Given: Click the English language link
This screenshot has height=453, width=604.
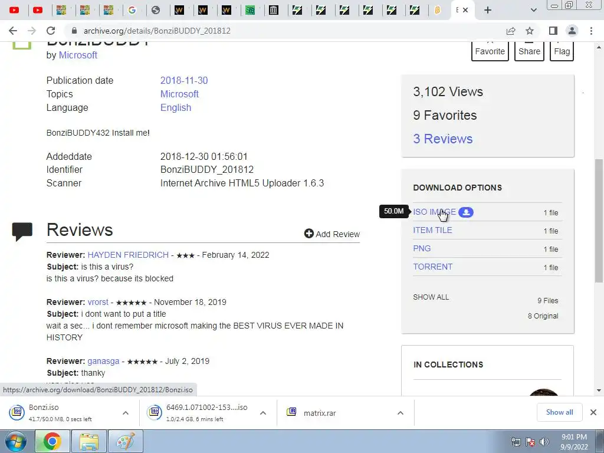Looking at the screenshot, I should pos(176,107).
